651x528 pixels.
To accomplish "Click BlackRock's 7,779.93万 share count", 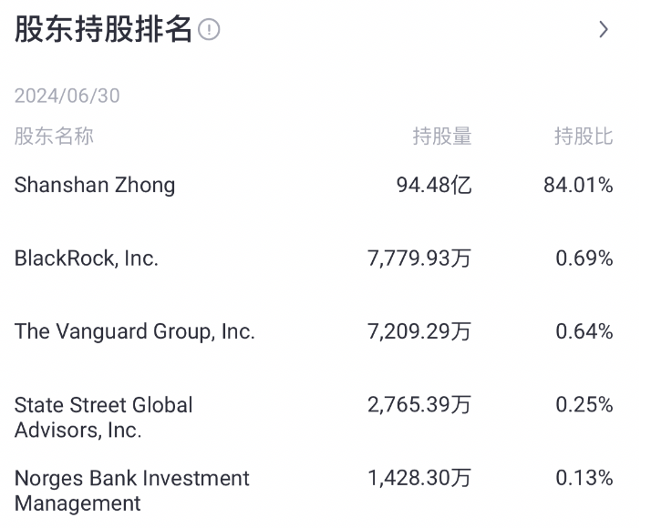I will point(419,259).
